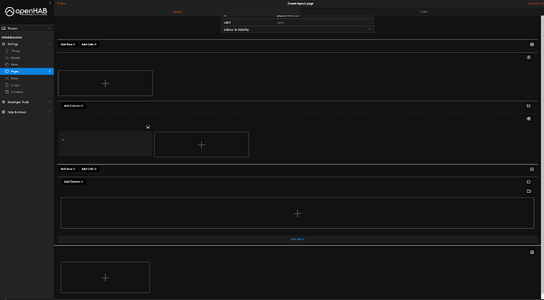Click Add Row just below Sidebar & Visibility
The height and width of the screenshot is (300, 544).
(x=68, y=44)
